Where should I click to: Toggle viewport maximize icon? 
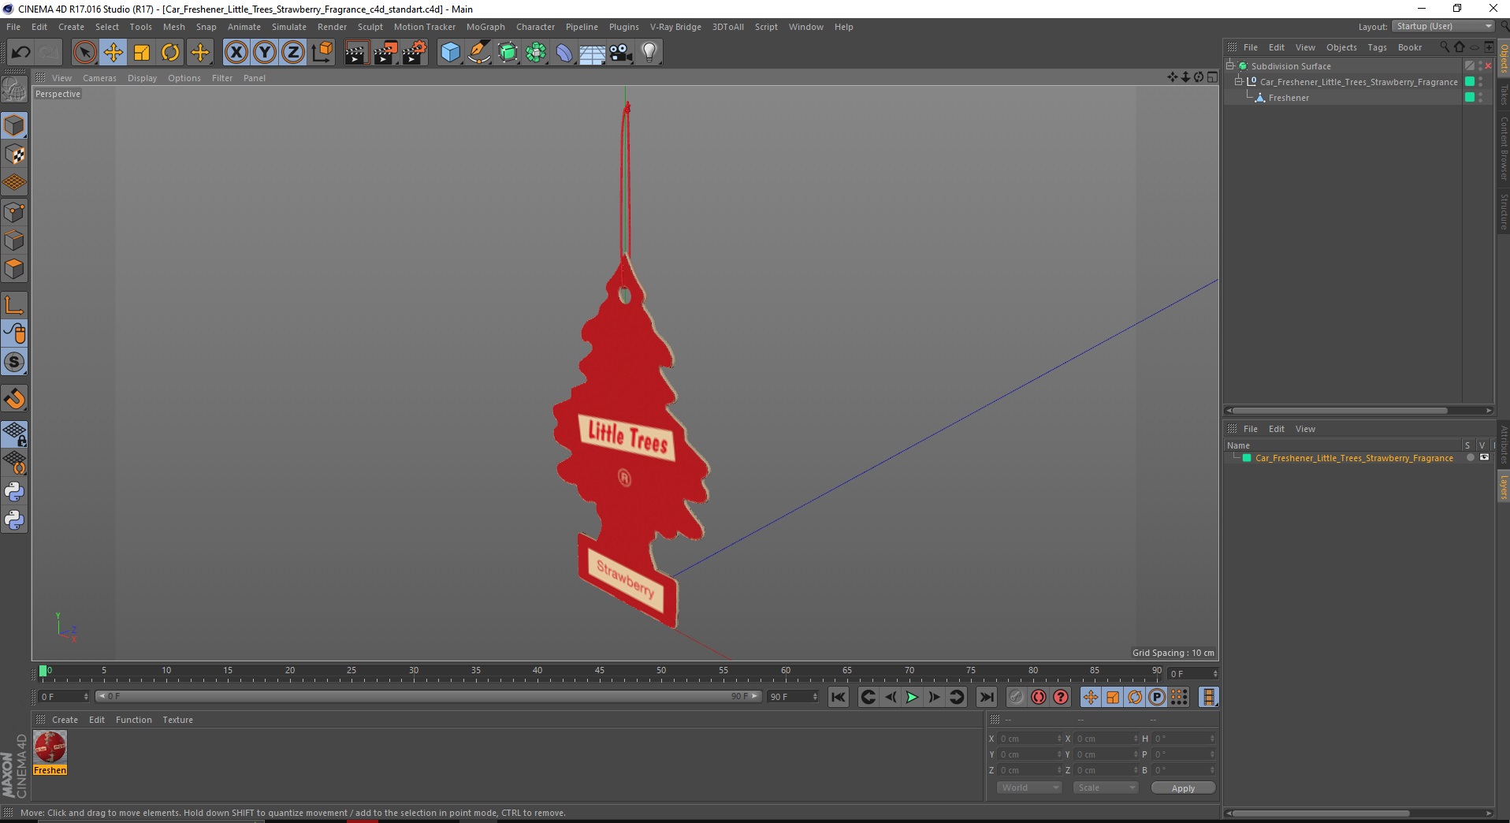[1212, 77]
